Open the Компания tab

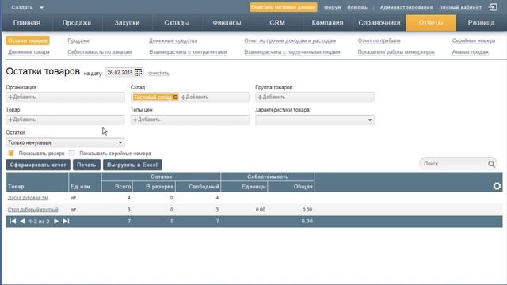pos(327,23)
